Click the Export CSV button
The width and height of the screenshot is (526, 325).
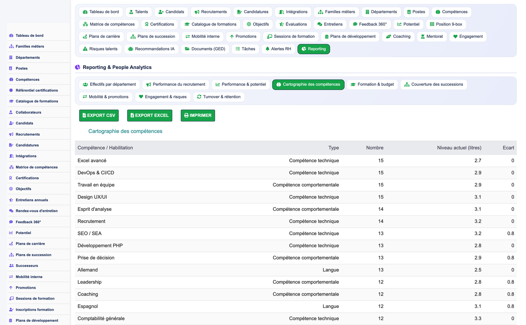pos(99,116)
